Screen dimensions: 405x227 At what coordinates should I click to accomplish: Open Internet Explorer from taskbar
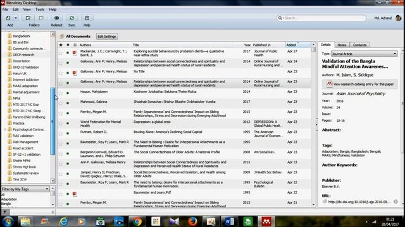point(63,221)
